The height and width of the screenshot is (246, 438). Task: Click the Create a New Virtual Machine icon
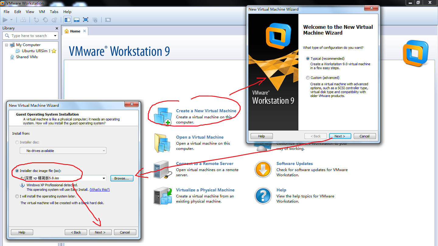163,116
